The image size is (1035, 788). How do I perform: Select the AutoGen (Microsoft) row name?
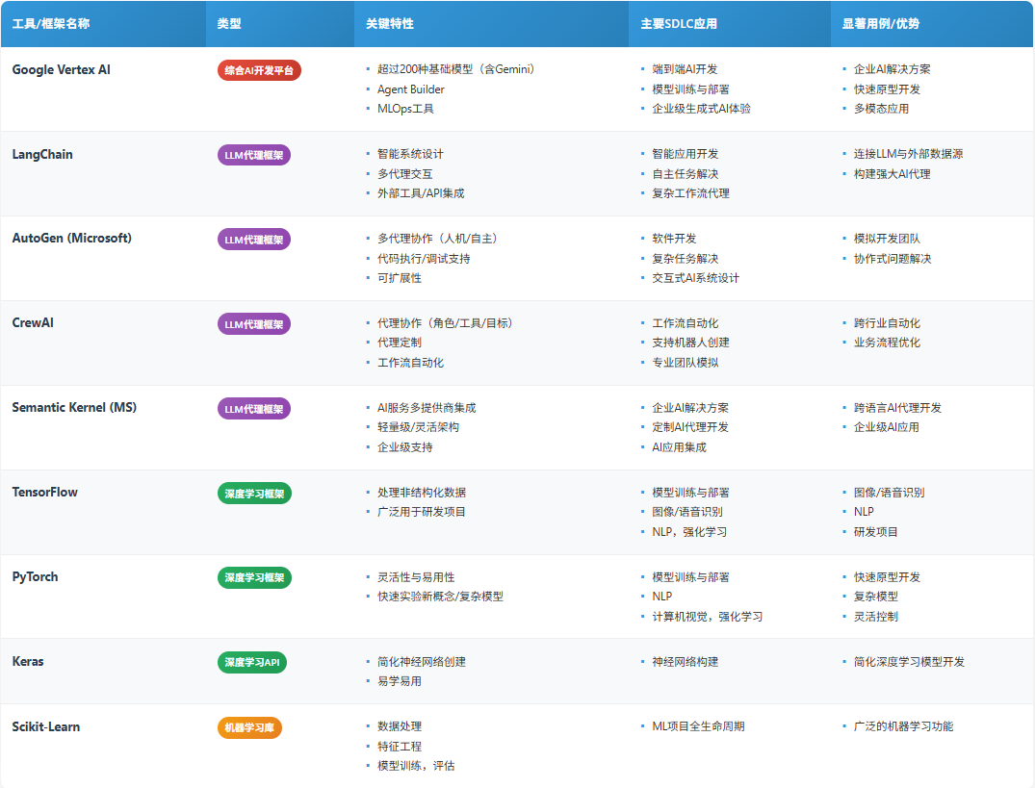(72, 238)
